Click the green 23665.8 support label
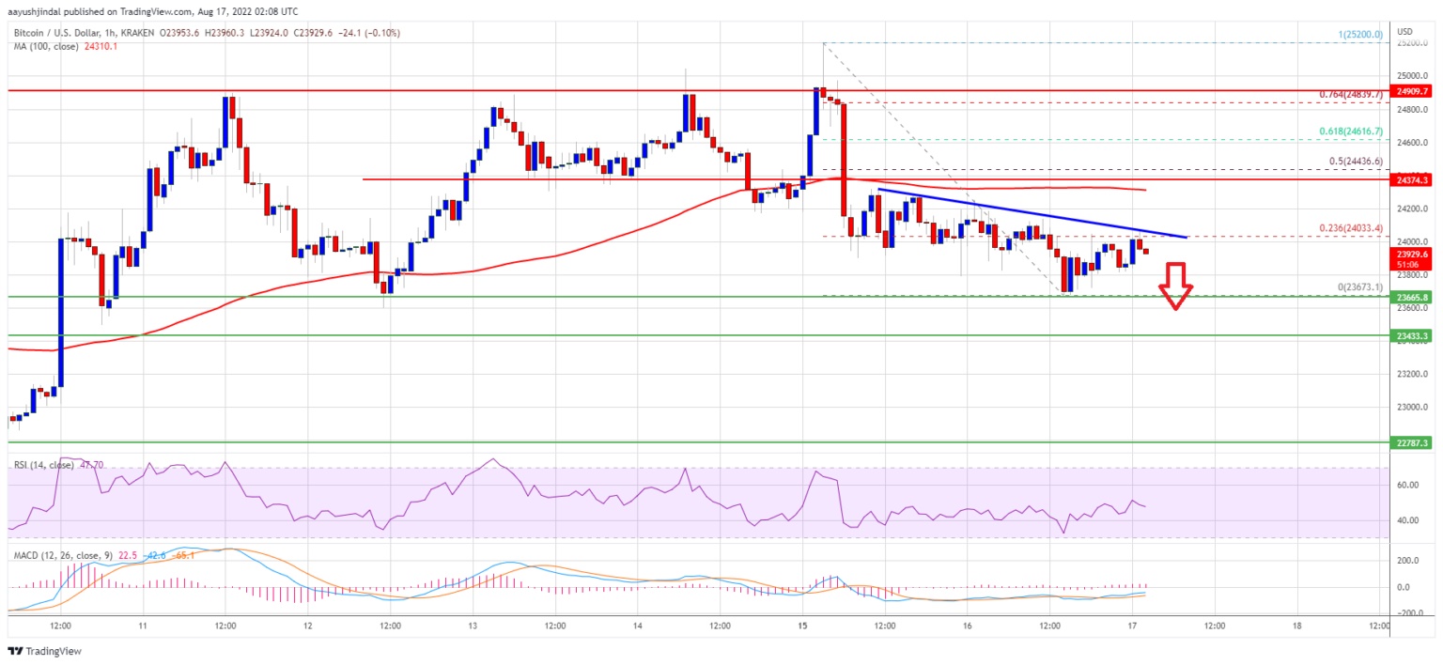 [x=1413, y=296]
